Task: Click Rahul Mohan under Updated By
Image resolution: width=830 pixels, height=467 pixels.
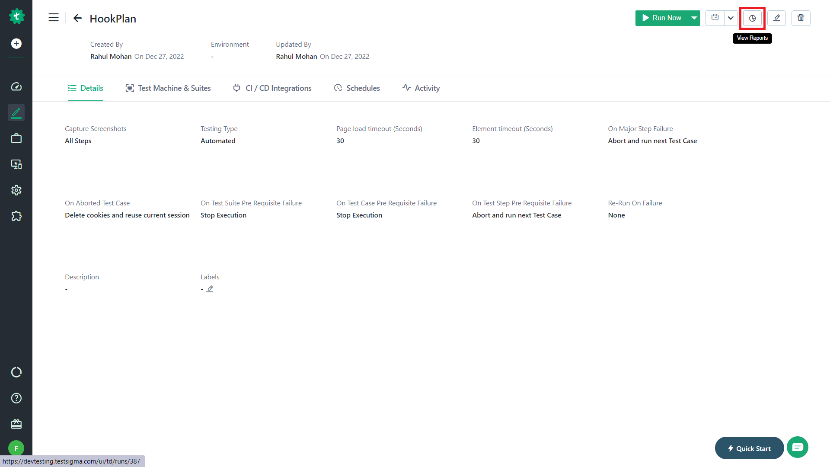Action: [x=297, y=57]
